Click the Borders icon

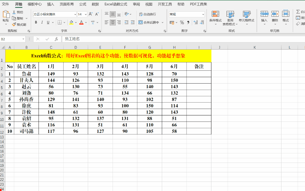pyautogui.click(x=60, y=22)
